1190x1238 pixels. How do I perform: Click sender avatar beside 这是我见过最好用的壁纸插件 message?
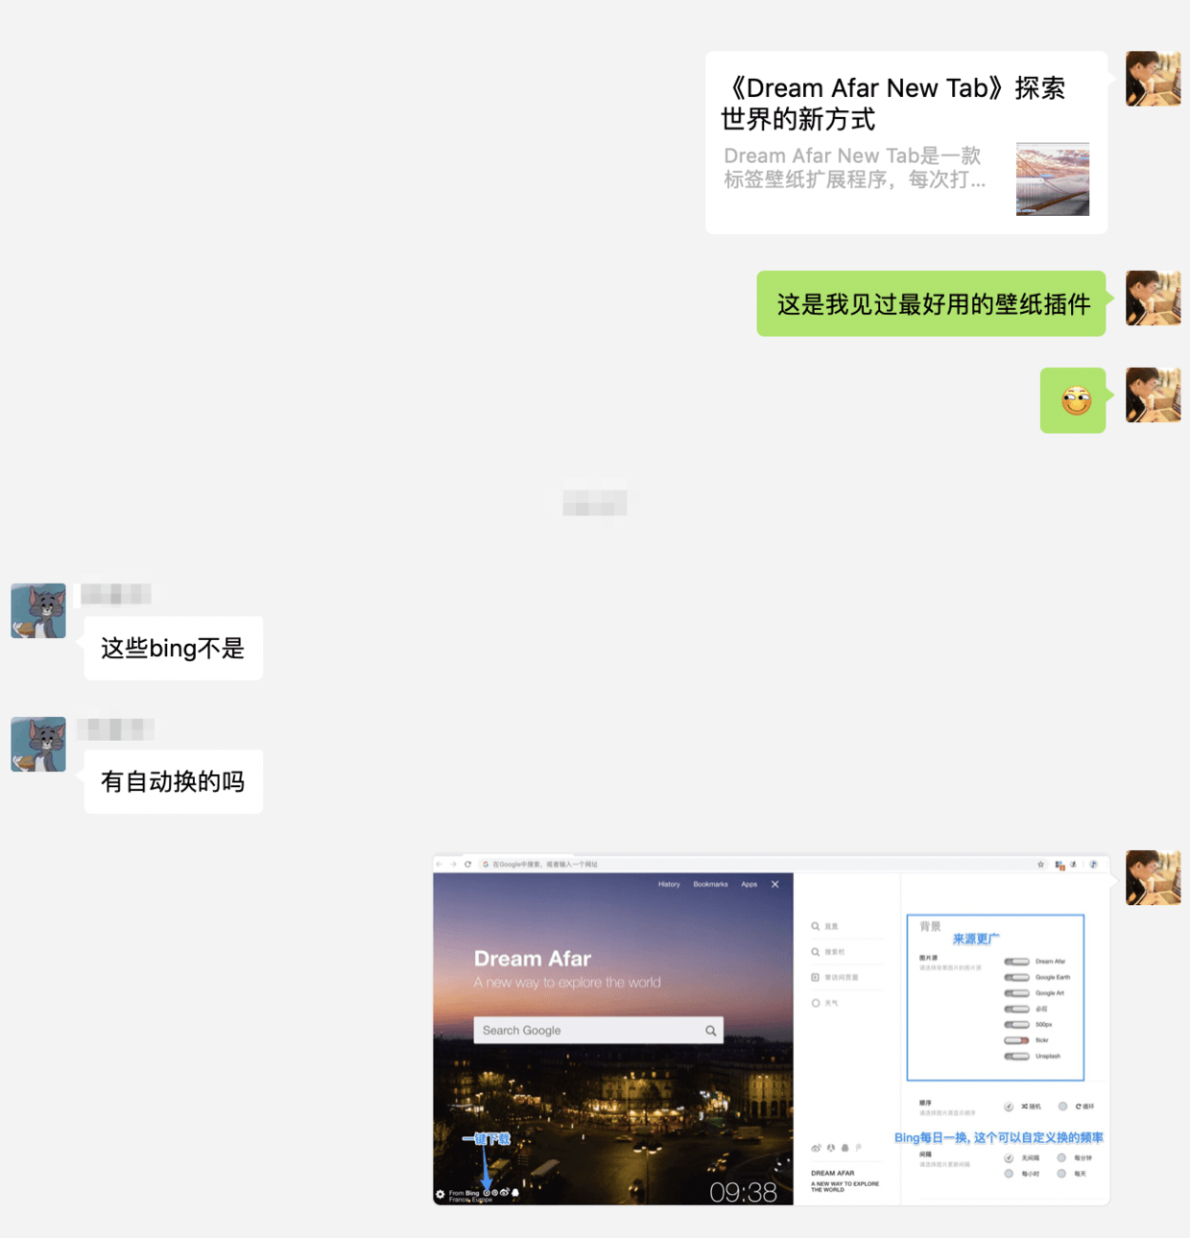click(x=1153, y=298)
